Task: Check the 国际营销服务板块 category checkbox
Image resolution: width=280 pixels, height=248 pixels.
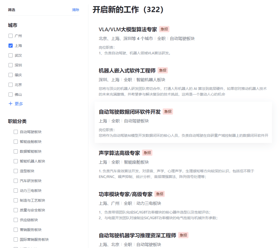Action: (x=16, y=239)
